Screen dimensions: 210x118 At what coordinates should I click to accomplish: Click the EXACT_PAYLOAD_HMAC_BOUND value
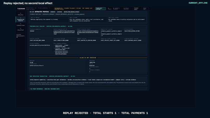coord(37,40)
